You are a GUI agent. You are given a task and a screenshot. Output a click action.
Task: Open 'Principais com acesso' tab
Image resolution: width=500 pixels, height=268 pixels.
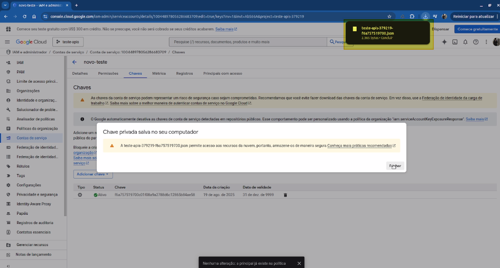[223, 73]
